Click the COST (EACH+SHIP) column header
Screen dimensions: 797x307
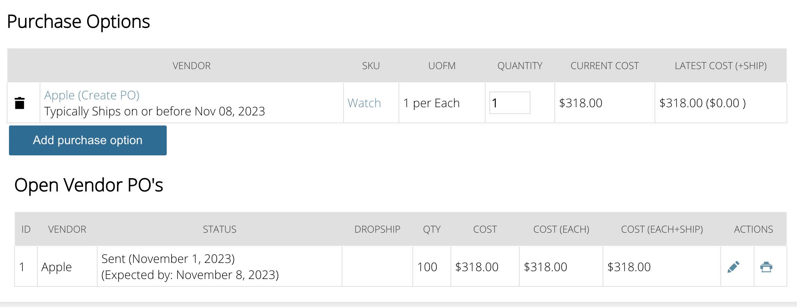pyautogui.click(x=662, y=229)
